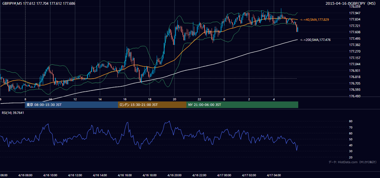Click the ロンドン 15:30-21:00 JST session bar
This screenshot has width=380, height=178.
click(152, 105)
